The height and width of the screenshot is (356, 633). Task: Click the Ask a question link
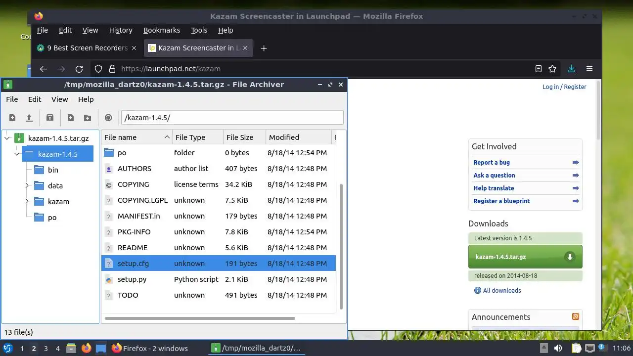click(x=494, y=175)
